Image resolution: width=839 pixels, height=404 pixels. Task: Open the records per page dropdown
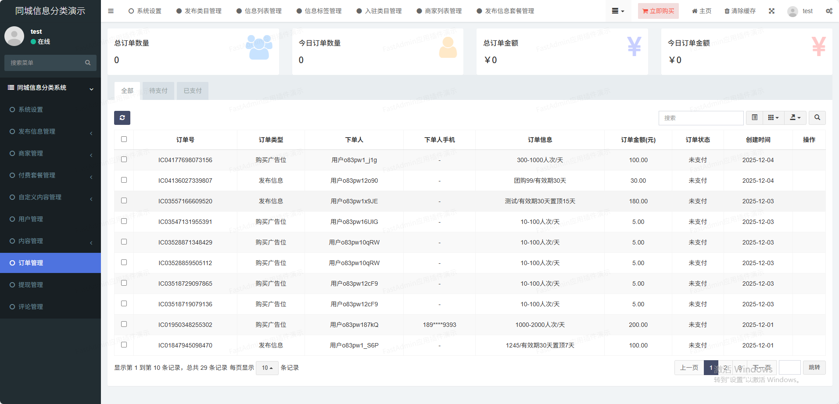[x=267, y=368]
